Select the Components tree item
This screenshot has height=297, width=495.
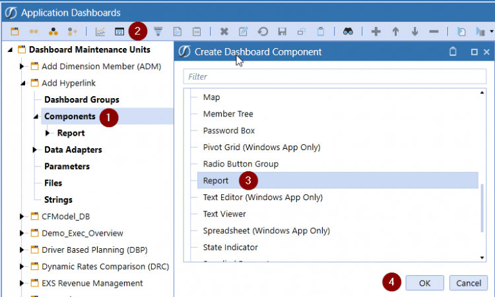(69, 117)
